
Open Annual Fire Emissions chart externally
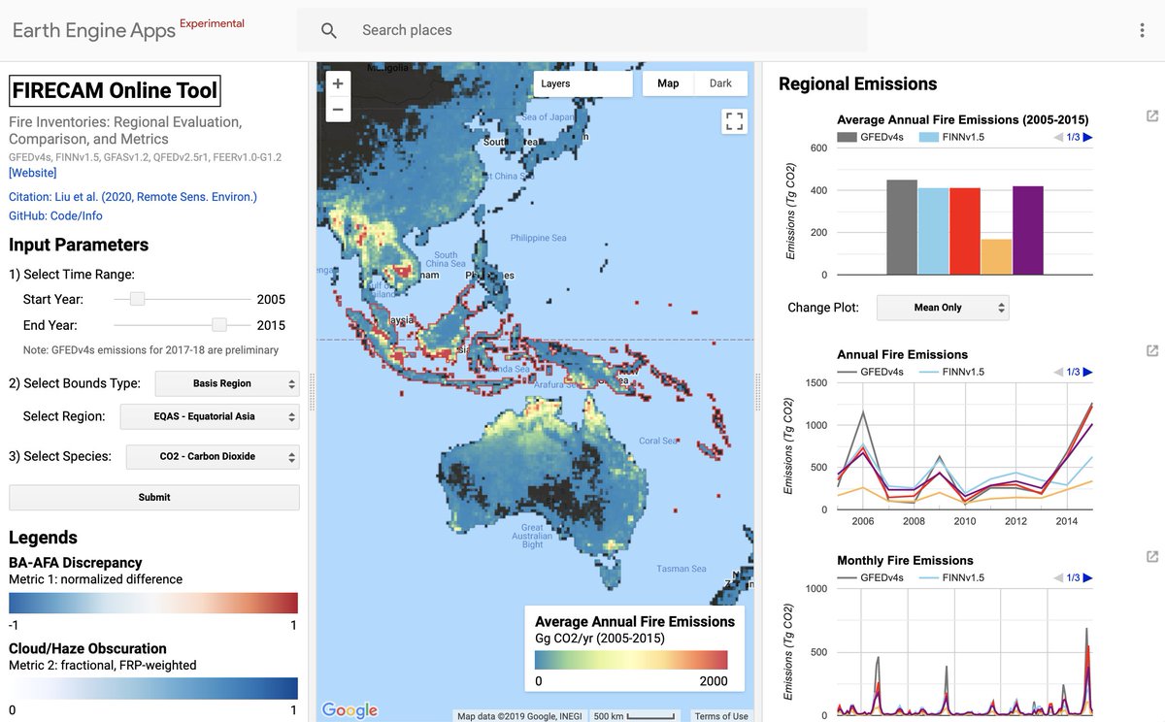click(1152, 350)
